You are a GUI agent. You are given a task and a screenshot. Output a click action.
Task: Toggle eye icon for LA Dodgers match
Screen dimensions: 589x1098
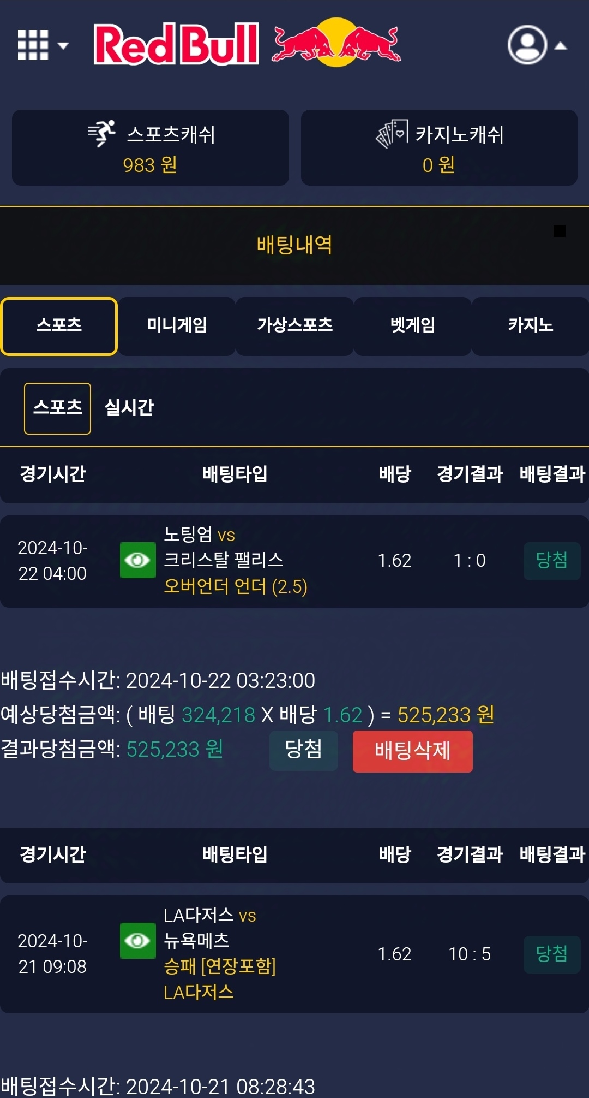tap(137, 940)
